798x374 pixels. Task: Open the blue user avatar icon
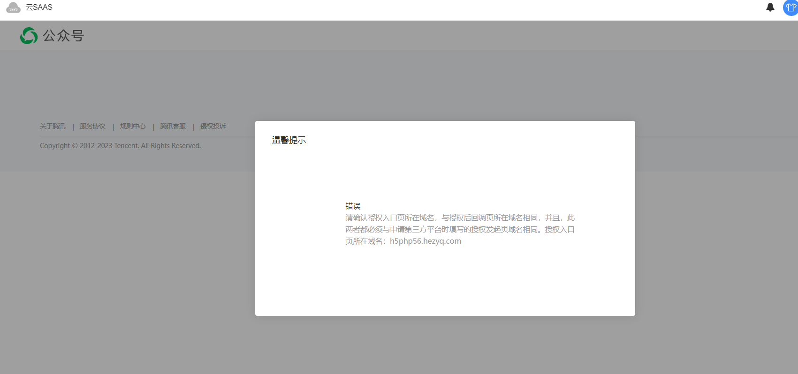click(x=790, y=7)
